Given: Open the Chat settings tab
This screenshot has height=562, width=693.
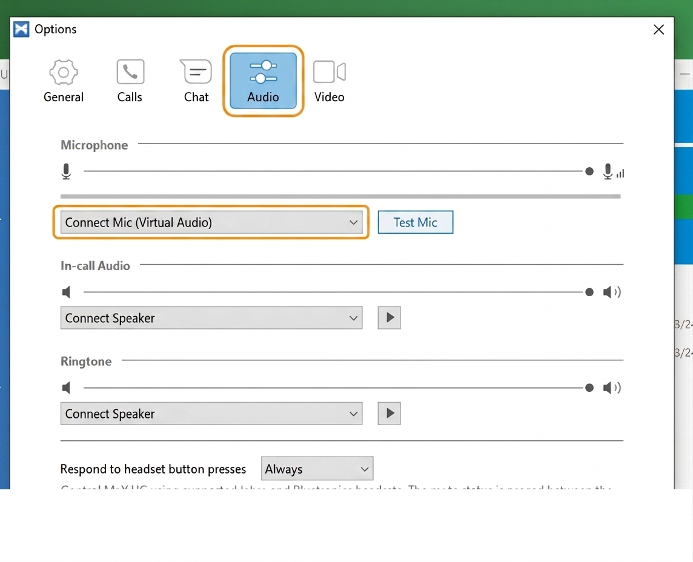Looking at the screenshot, I should pos(196,81).
